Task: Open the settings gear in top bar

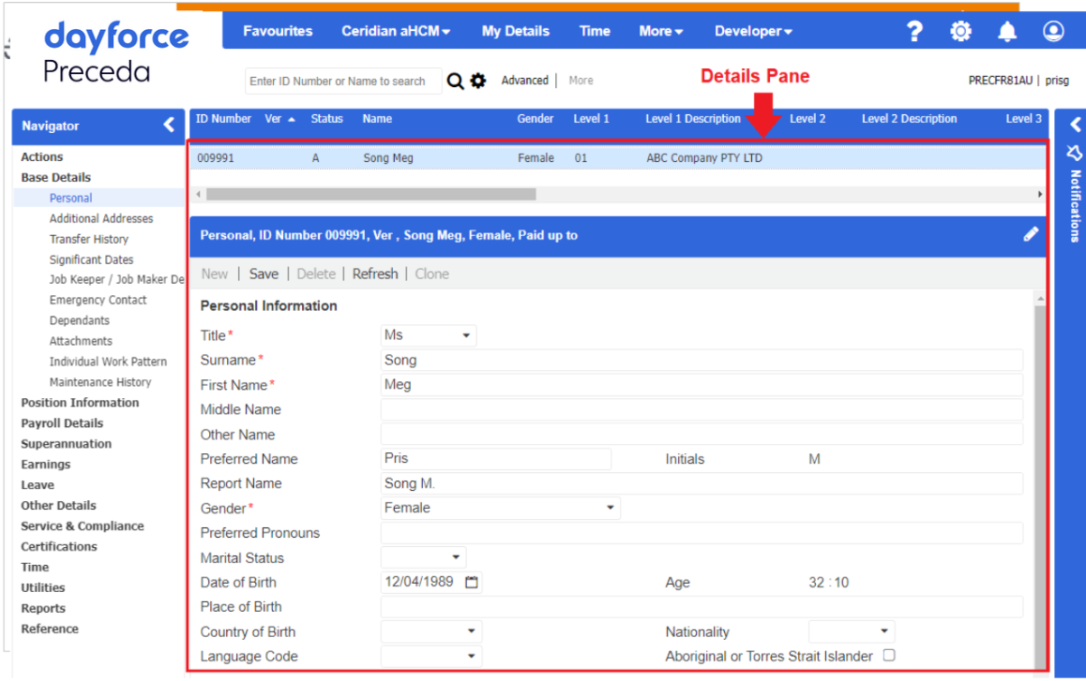Action: [961, 31]
